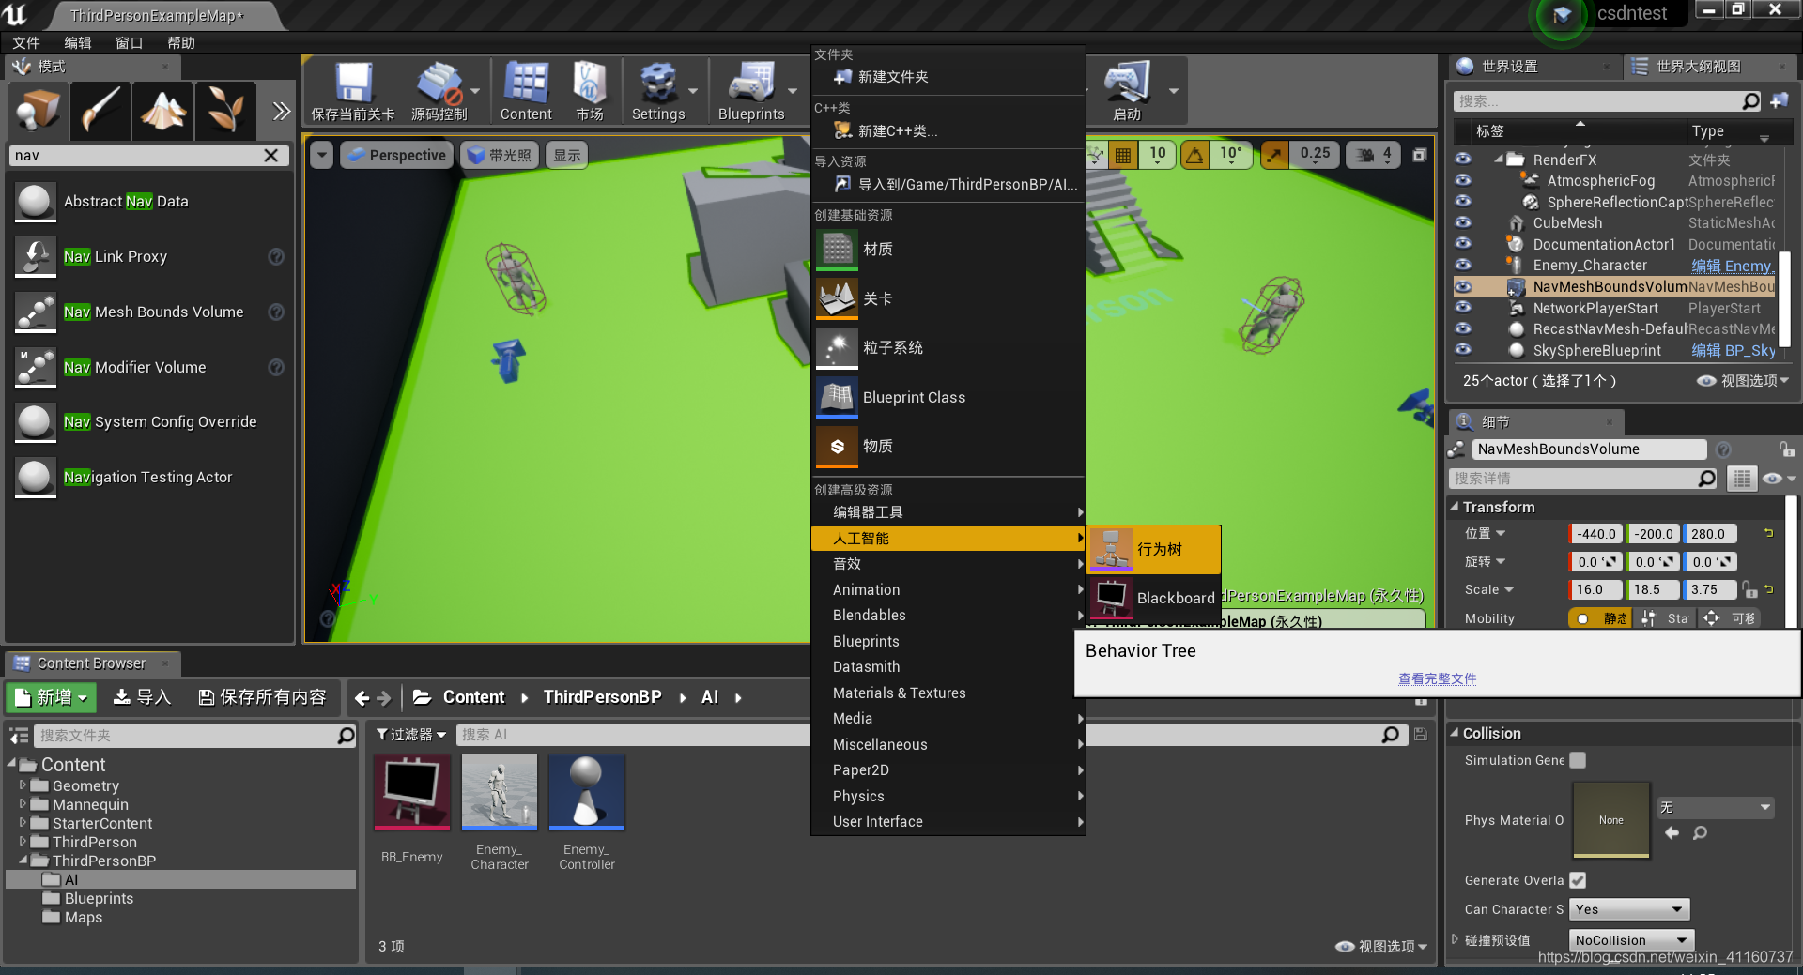
Task: Collapse the Collision section
Action: [1455, 733]
